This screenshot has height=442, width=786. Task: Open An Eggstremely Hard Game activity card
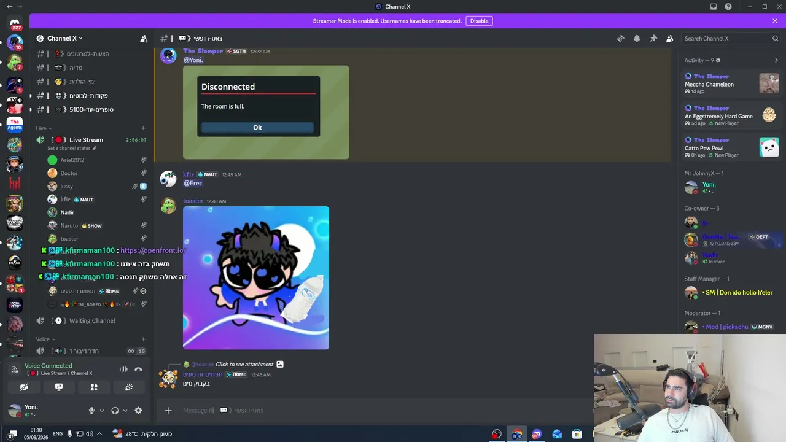pos(732,115)
